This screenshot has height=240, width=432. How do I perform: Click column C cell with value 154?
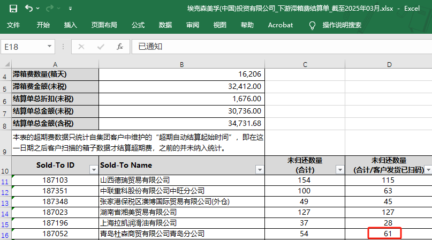305,180
